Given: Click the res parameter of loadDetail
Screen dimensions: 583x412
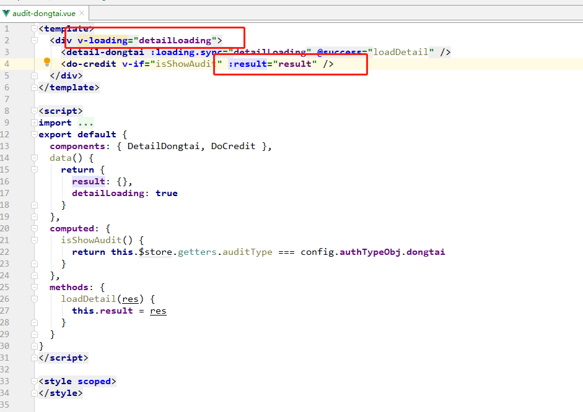Looking at the screenshot, I should coord(130,299).
